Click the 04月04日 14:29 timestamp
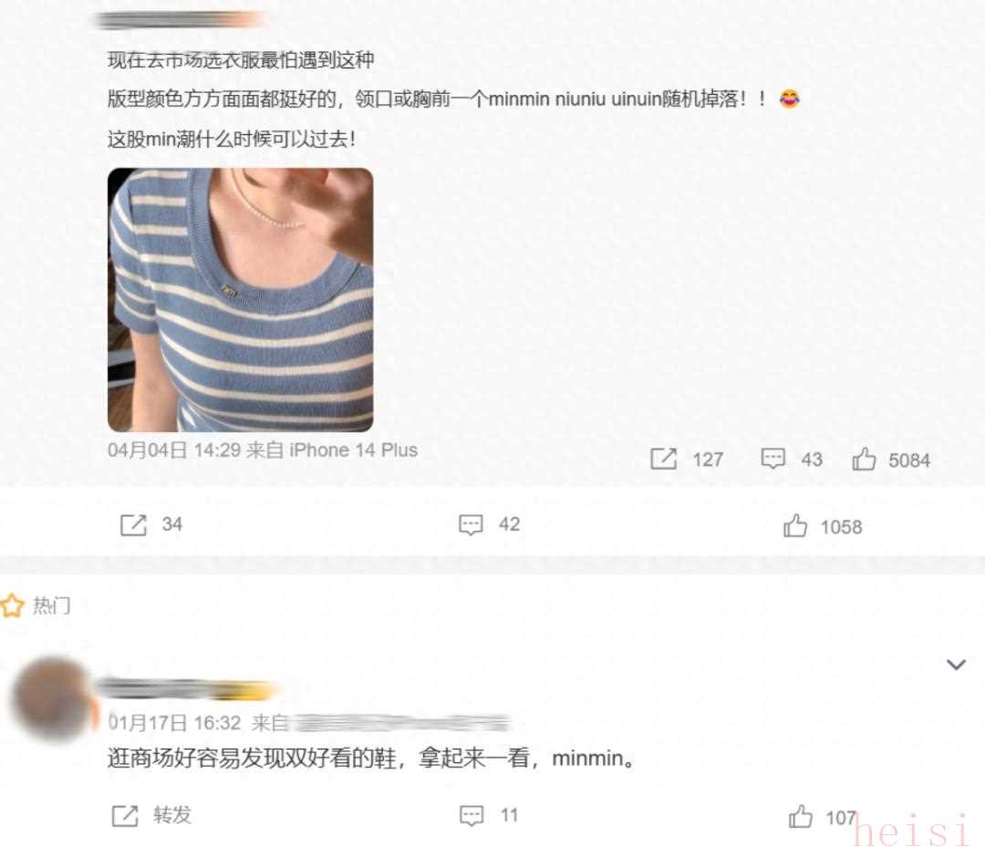The height and width of the screenshot is (858, 985). click(x=174, y=450)
